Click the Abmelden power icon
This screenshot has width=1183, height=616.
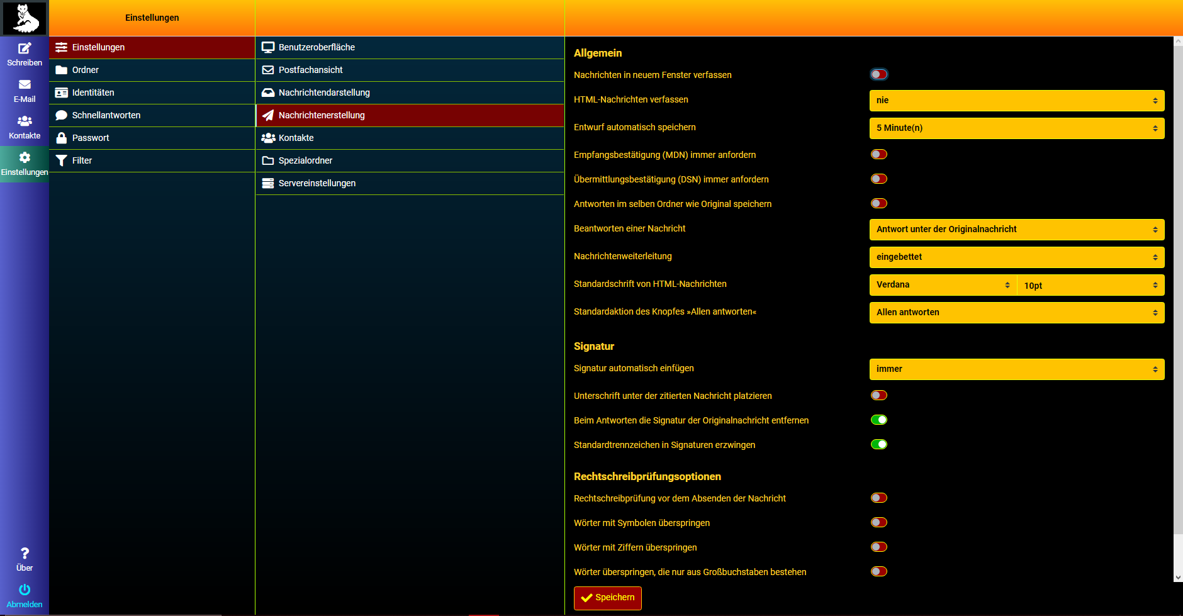tap(25, 590)
